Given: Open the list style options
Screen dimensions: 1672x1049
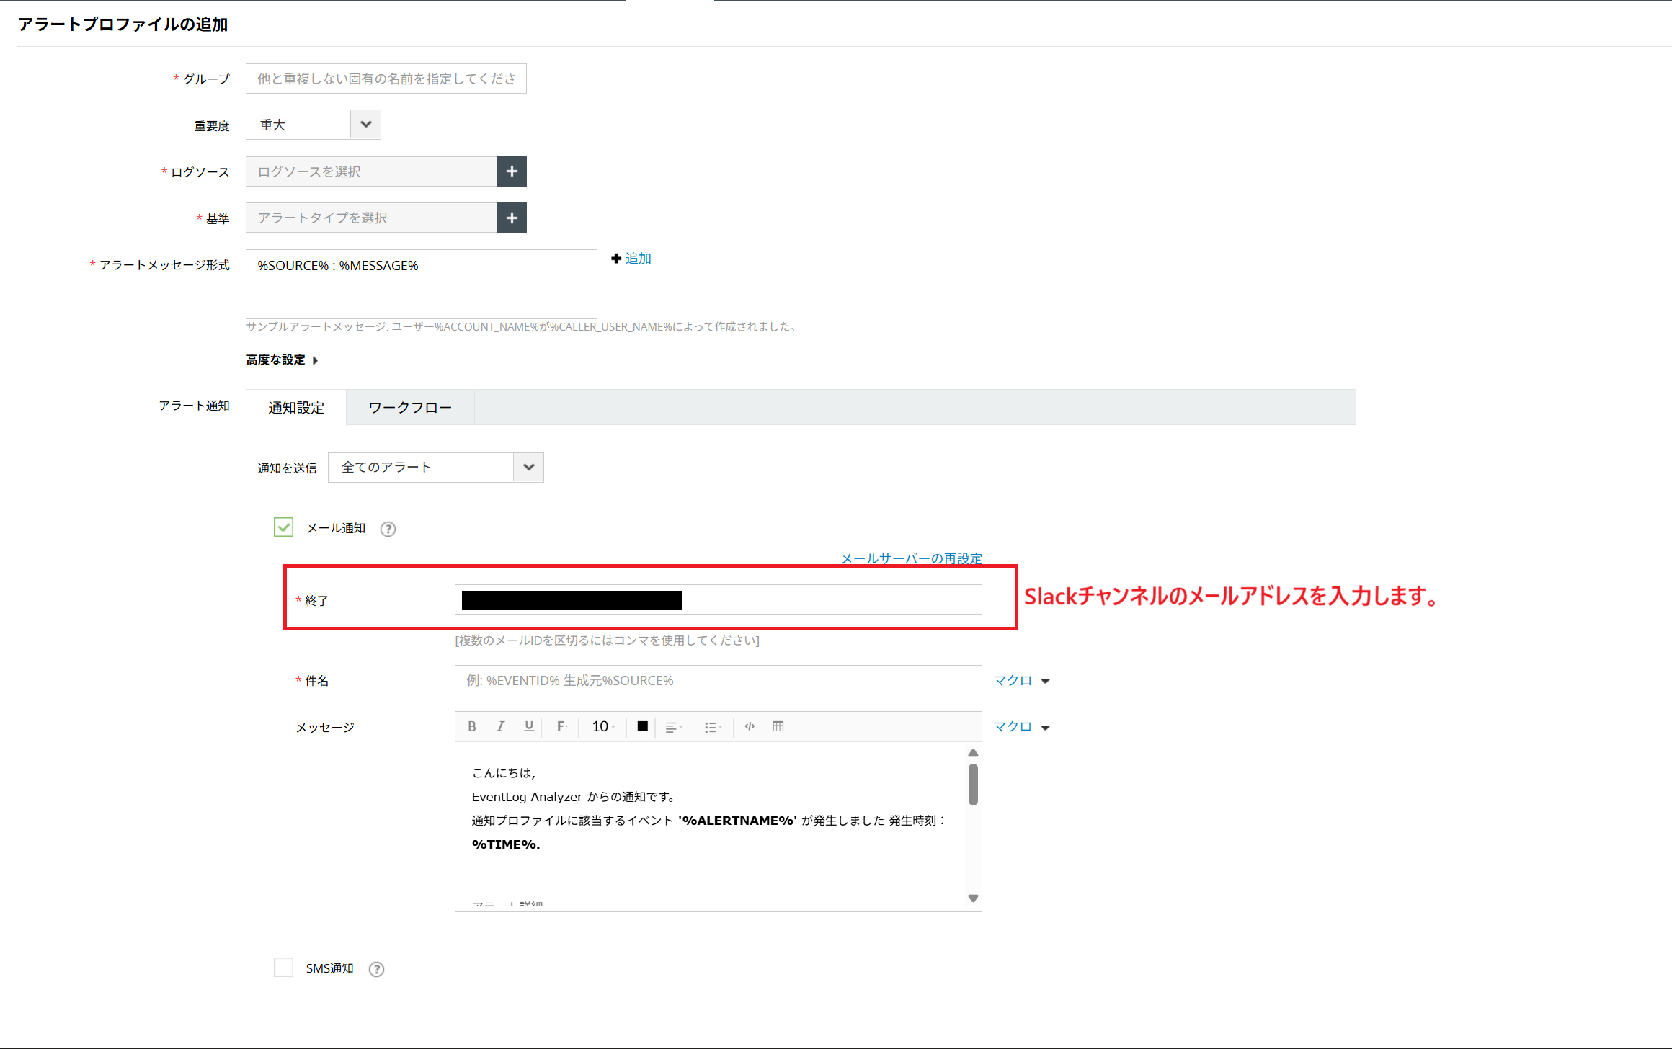Looking at the screenshot, I should pos(713,727).
